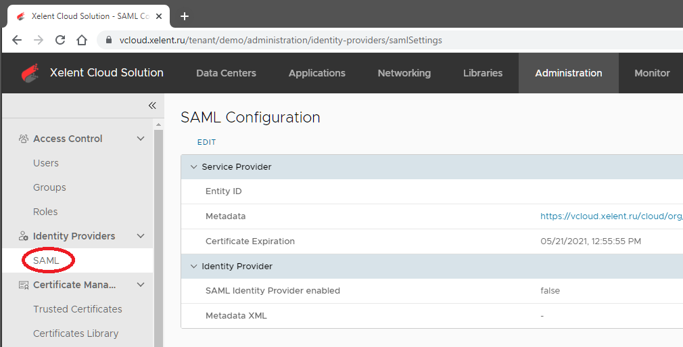Reload the page with the refresh icon
Screen dimensions: 683x347
(x=60, y=40)
